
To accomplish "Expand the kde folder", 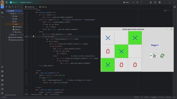I will pyautogui.click(x=11, y=19).
